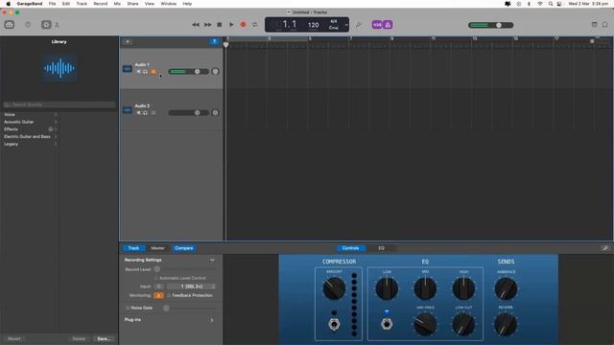Click the add track plus button
The image size is (614, 345).
(128, 41)
